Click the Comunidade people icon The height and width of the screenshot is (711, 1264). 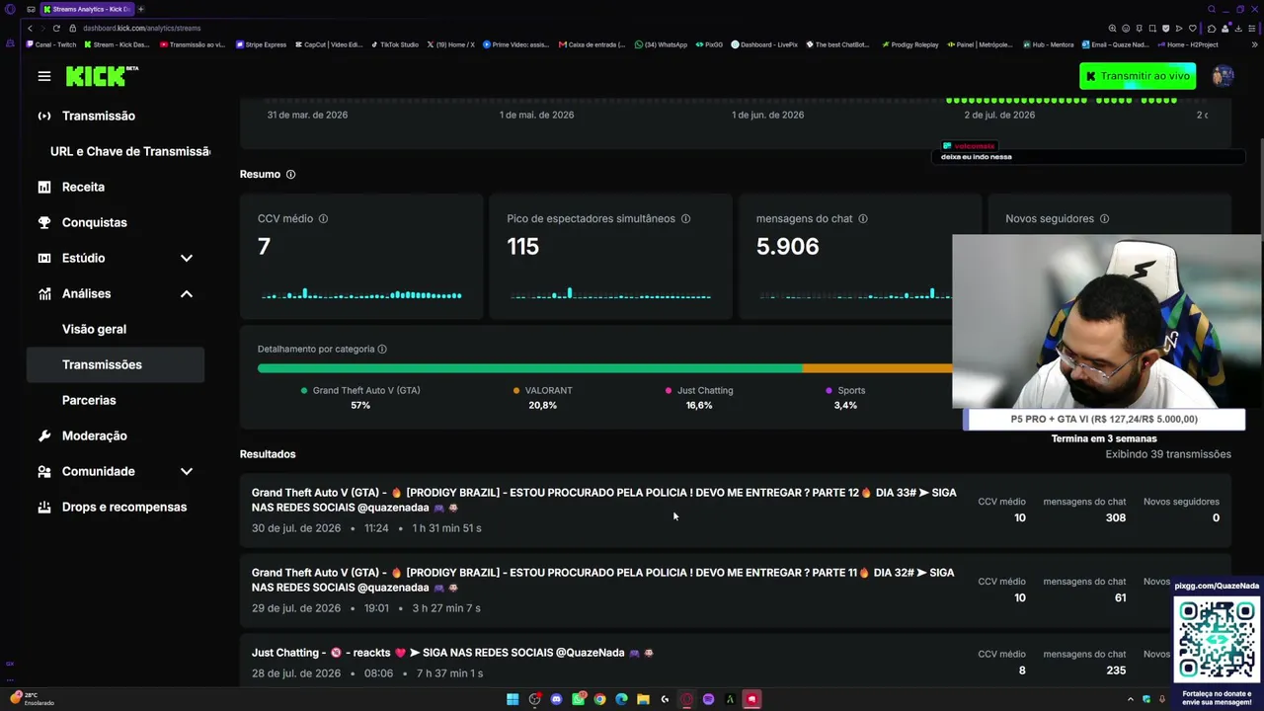[x=44, y=471]
